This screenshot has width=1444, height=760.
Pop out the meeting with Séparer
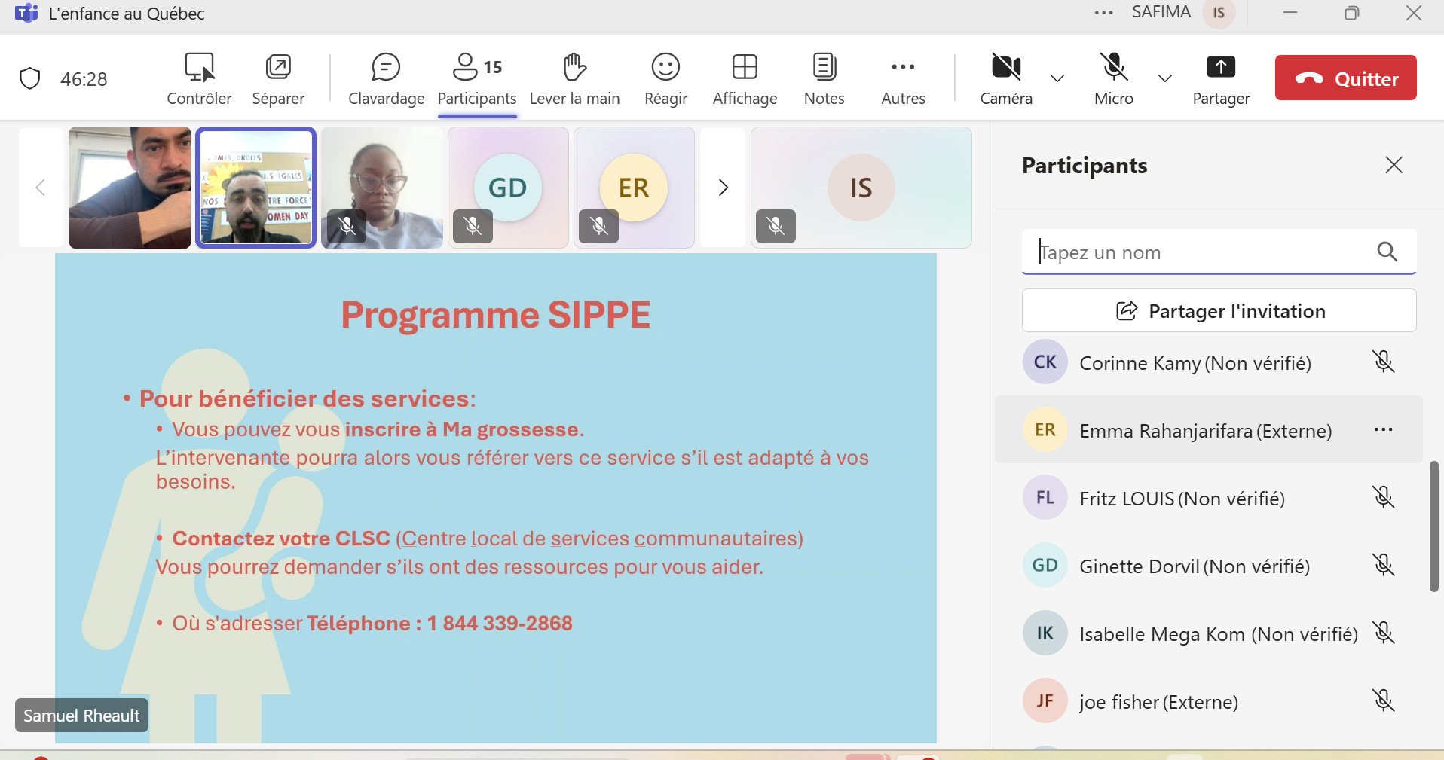278,79
